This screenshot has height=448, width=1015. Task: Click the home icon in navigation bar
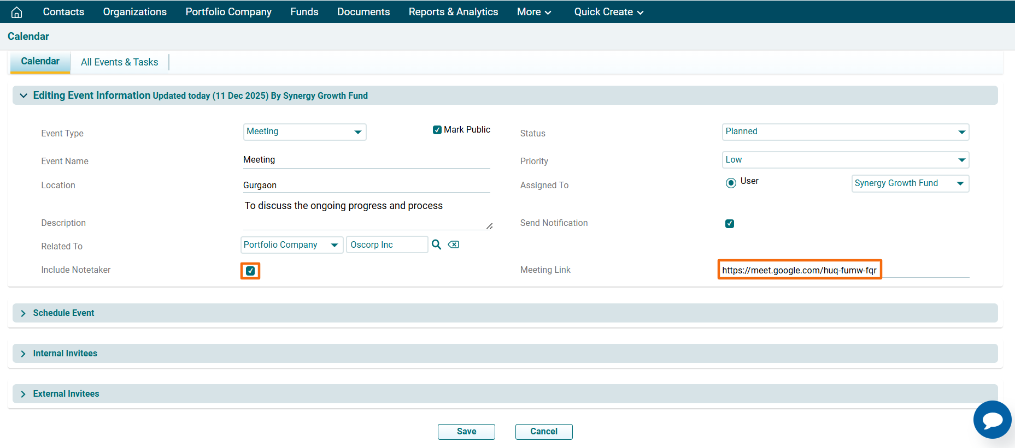(x=17, y=12)
